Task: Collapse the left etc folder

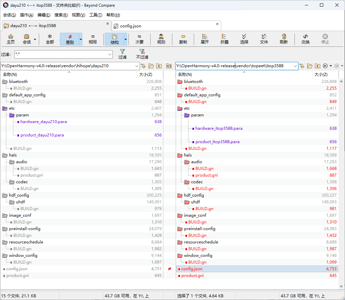Action: 5,108
